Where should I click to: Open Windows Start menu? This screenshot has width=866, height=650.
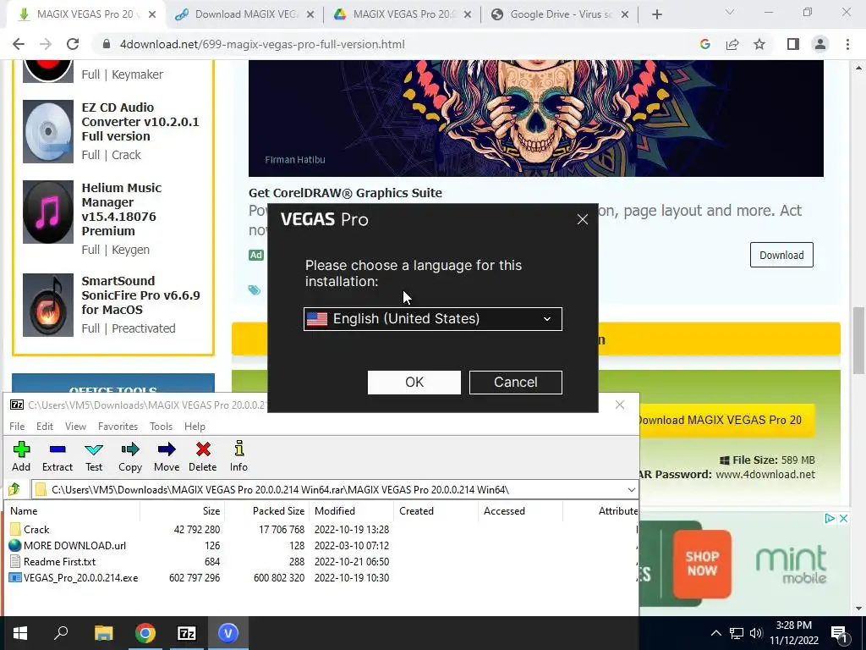20,633
